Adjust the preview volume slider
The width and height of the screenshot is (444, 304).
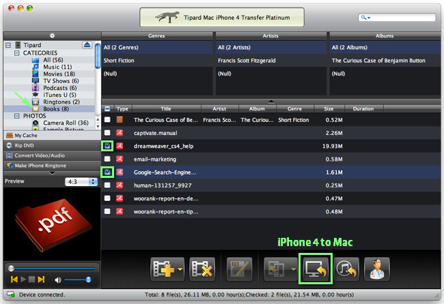click(x=77, y=279)
